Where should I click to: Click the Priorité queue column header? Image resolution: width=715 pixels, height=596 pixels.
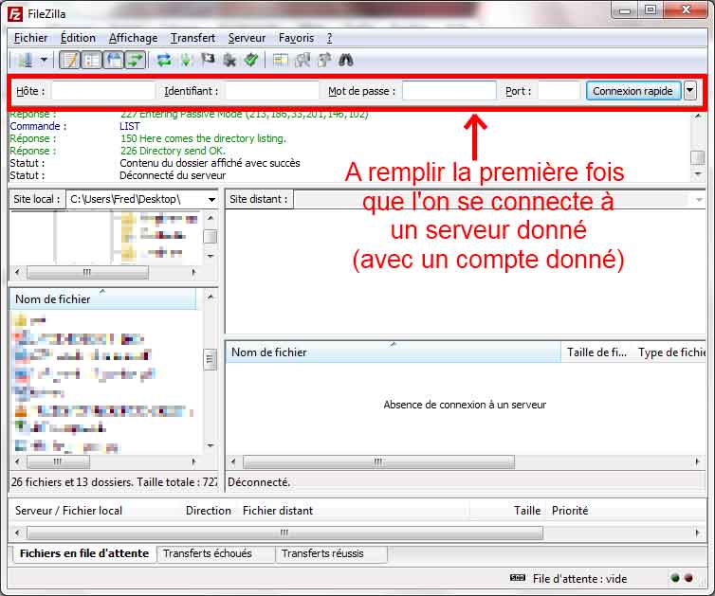pyautogui.click(x=570, y=511)
